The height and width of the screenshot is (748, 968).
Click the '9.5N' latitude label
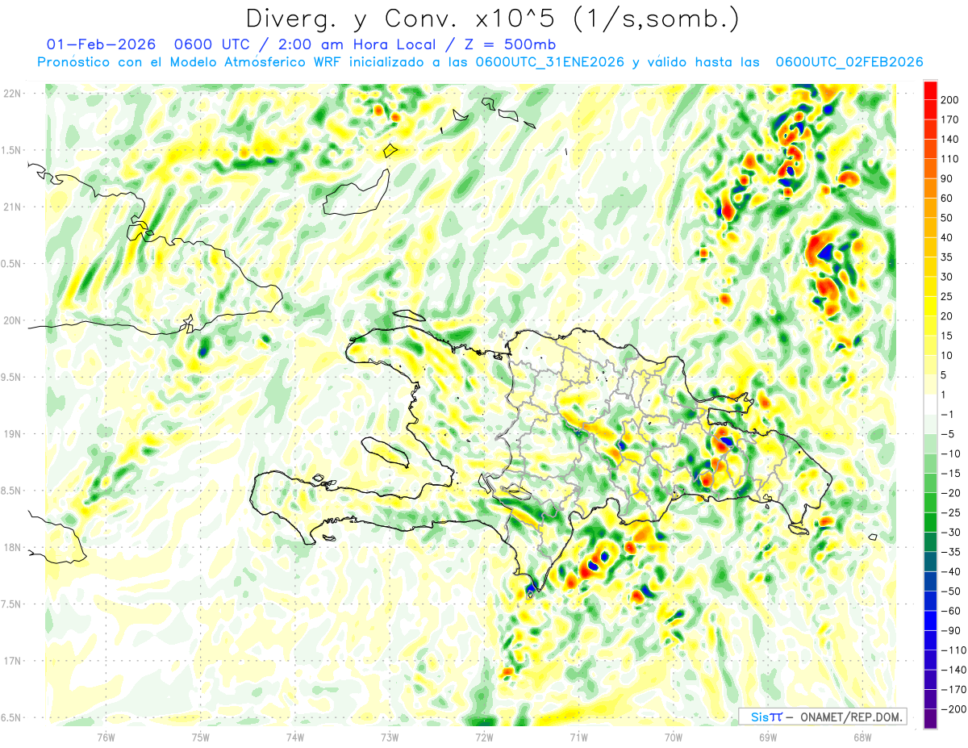(x=11, y=377)
